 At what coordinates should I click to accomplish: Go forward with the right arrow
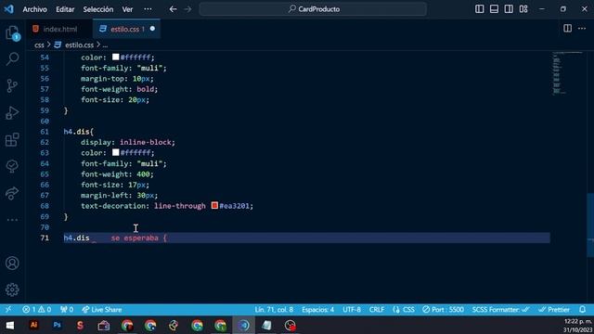[187, 9]
